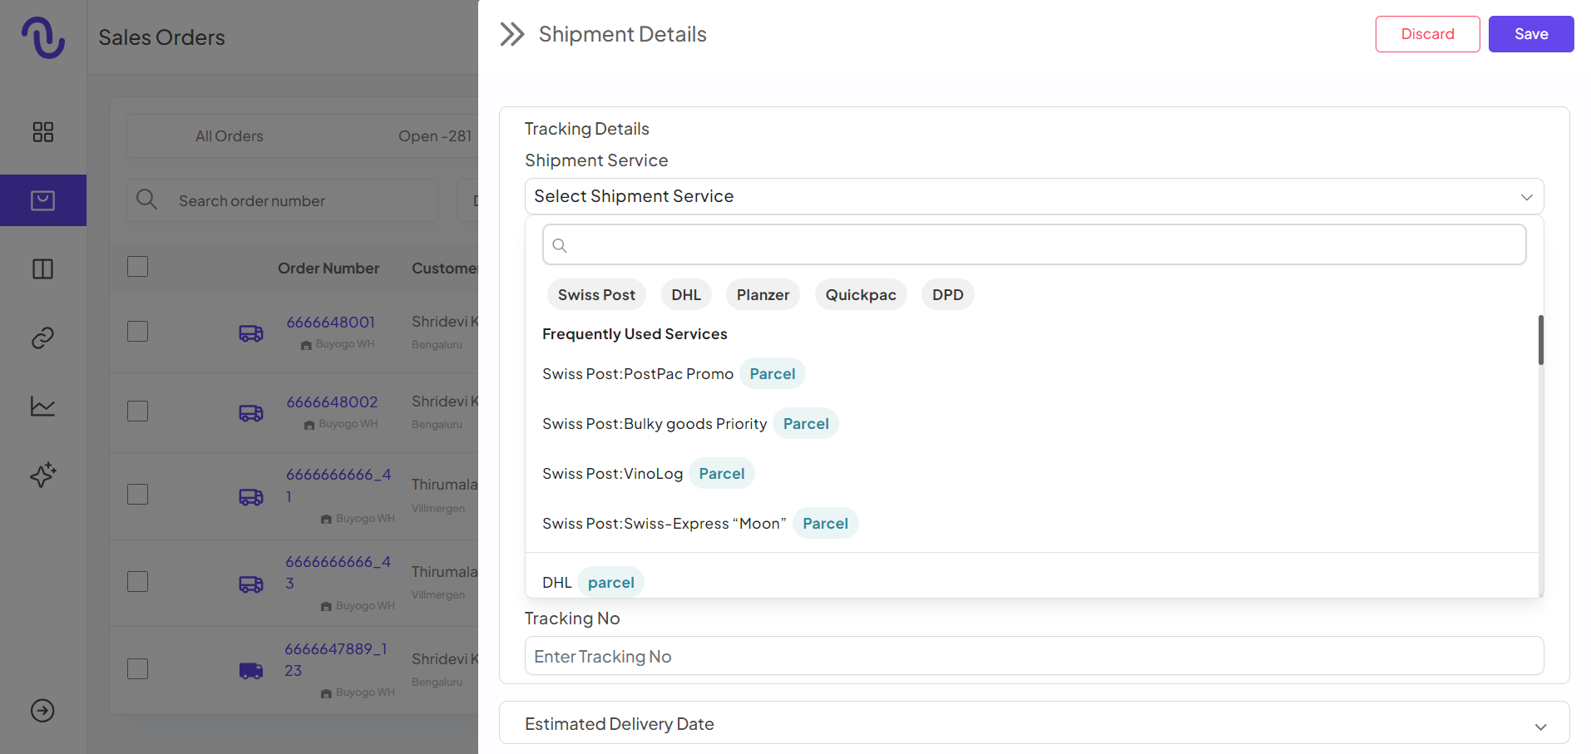This screenshot has height=754, width=1591.
Task: Click the magnifier icon in order search box
Action: pyautogui.click(x=146, y=200)
